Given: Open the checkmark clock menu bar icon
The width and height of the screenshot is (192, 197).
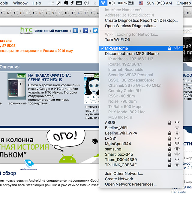Looking at the screenshot, I should coord(59,3).
